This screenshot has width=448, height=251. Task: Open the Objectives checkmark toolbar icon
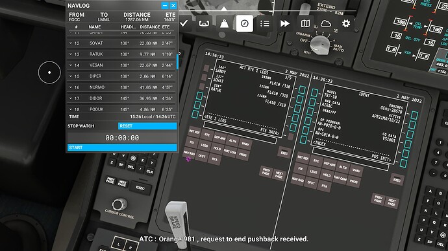184,23
